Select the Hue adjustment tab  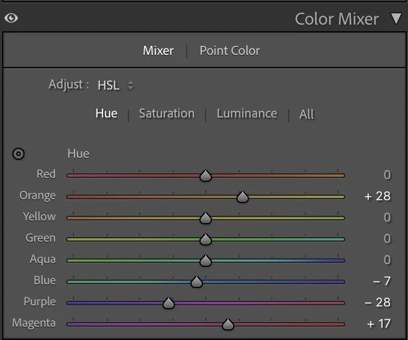click(x=106, y=114)
